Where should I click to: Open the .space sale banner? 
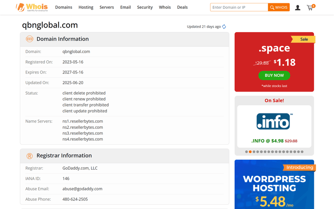[x=274, y=62]
